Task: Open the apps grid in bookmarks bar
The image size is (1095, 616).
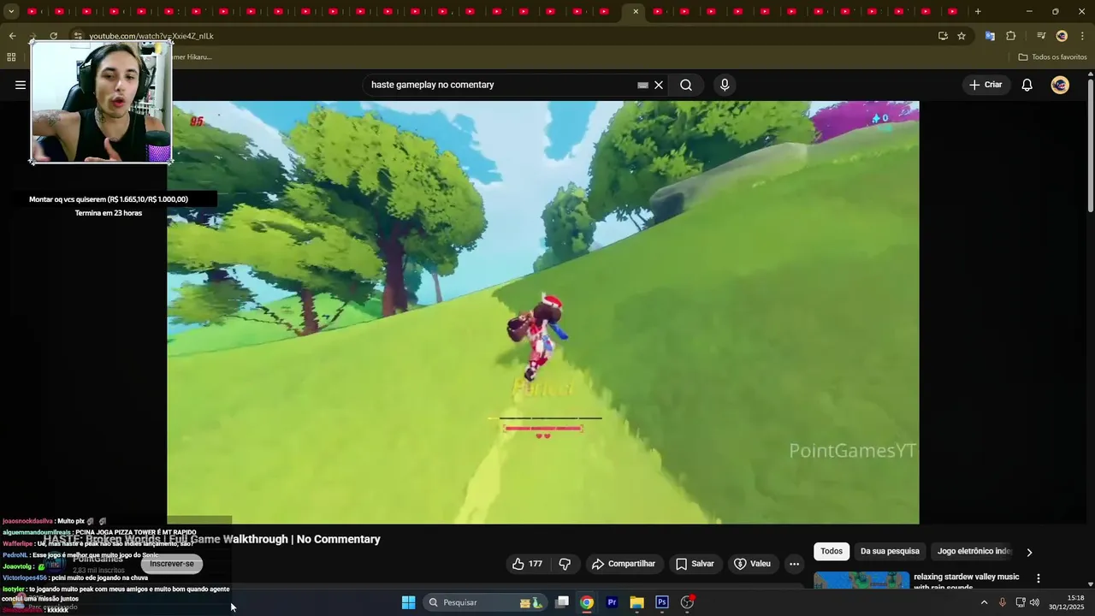Action: point(11,57)
